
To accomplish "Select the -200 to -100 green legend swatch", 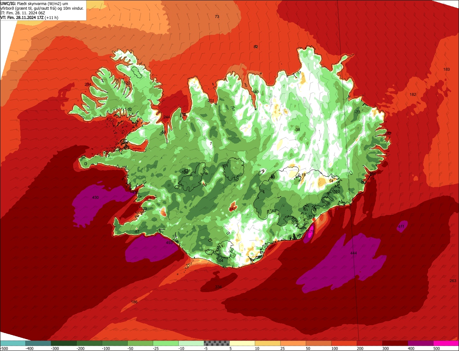I will pyautogui.click(x=89, y=343).
